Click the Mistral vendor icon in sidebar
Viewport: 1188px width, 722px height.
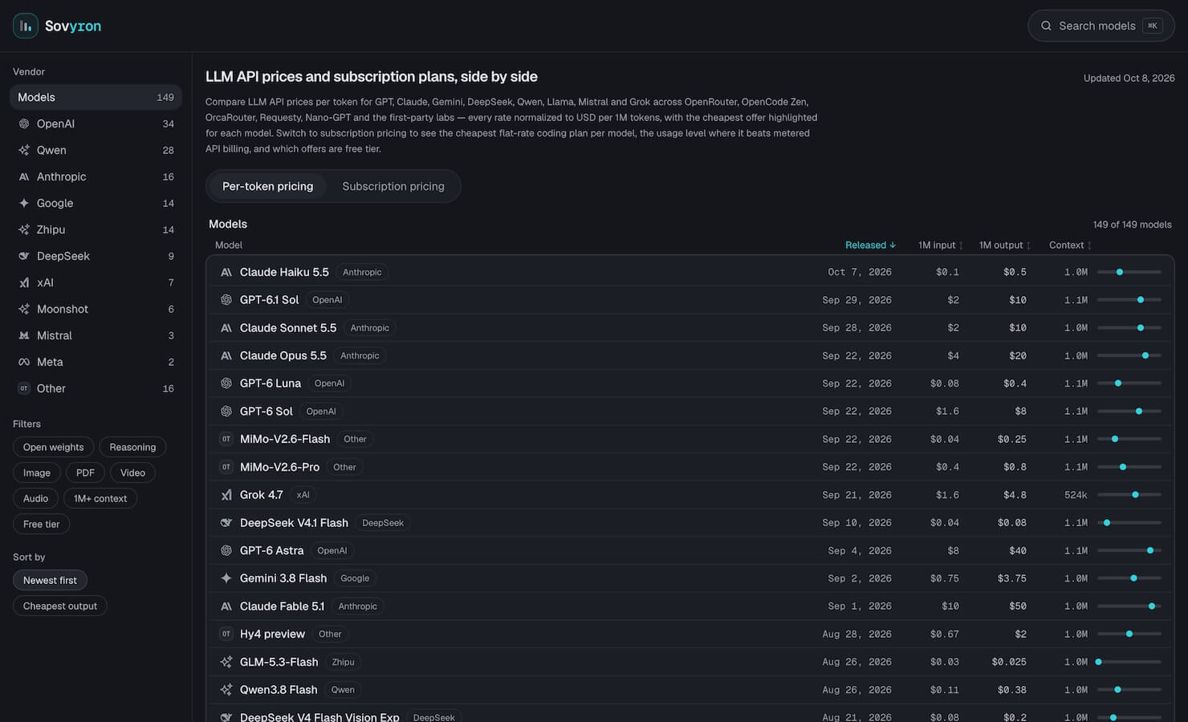24,335
